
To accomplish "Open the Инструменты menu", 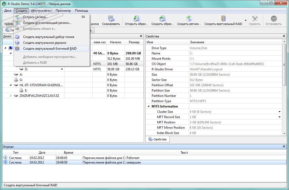I will click(41, 11).
